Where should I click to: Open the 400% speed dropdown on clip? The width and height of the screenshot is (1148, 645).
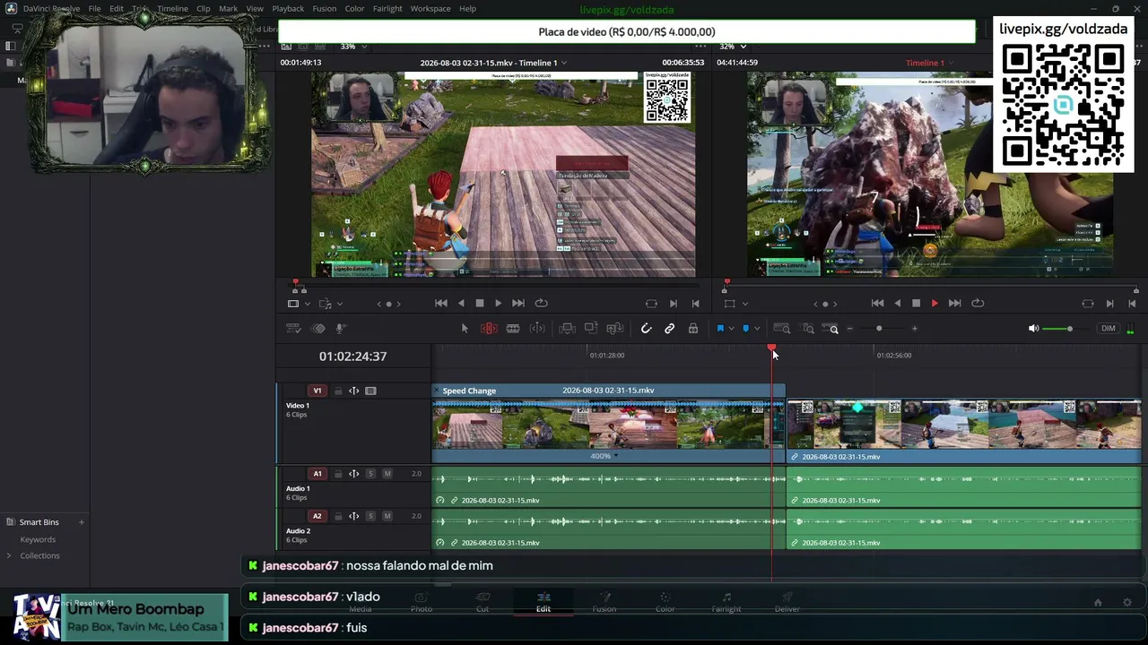615,456
